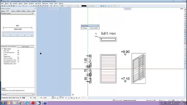Click the double-arrow icon in the bottom input bar
The image size is (187, 105).
click(x=63, y=98)
